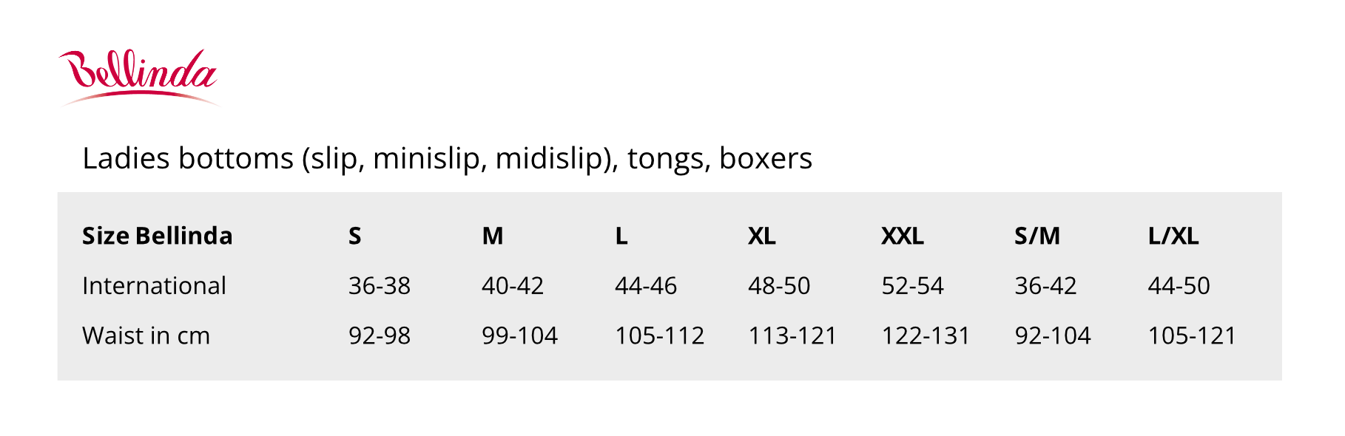
Task: Select waist value 92-98
Action: (380, 336)
